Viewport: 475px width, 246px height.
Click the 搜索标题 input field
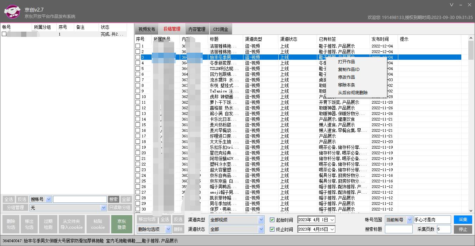pos(399,229)
